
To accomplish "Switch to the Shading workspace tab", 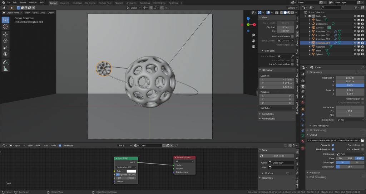I will click(119, 3).
